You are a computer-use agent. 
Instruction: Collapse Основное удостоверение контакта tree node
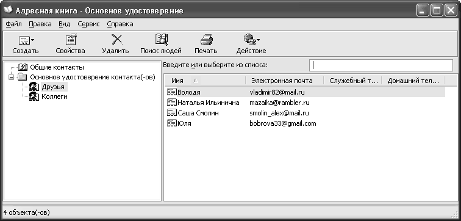pyautogui.click(x=11, y=78)
